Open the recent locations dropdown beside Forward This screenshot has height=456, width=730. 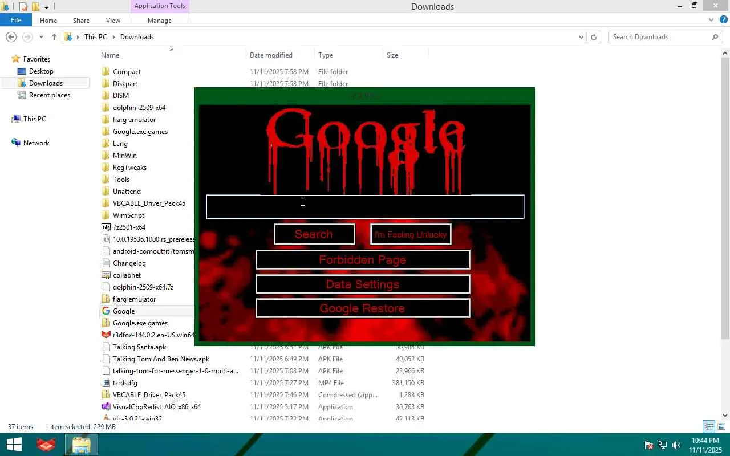(41, 37)
